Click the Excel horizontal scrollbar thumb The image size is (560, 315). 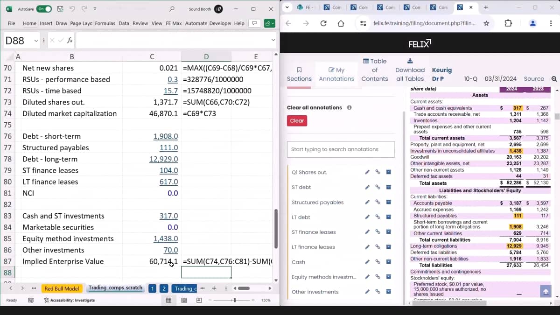[244, 288]
